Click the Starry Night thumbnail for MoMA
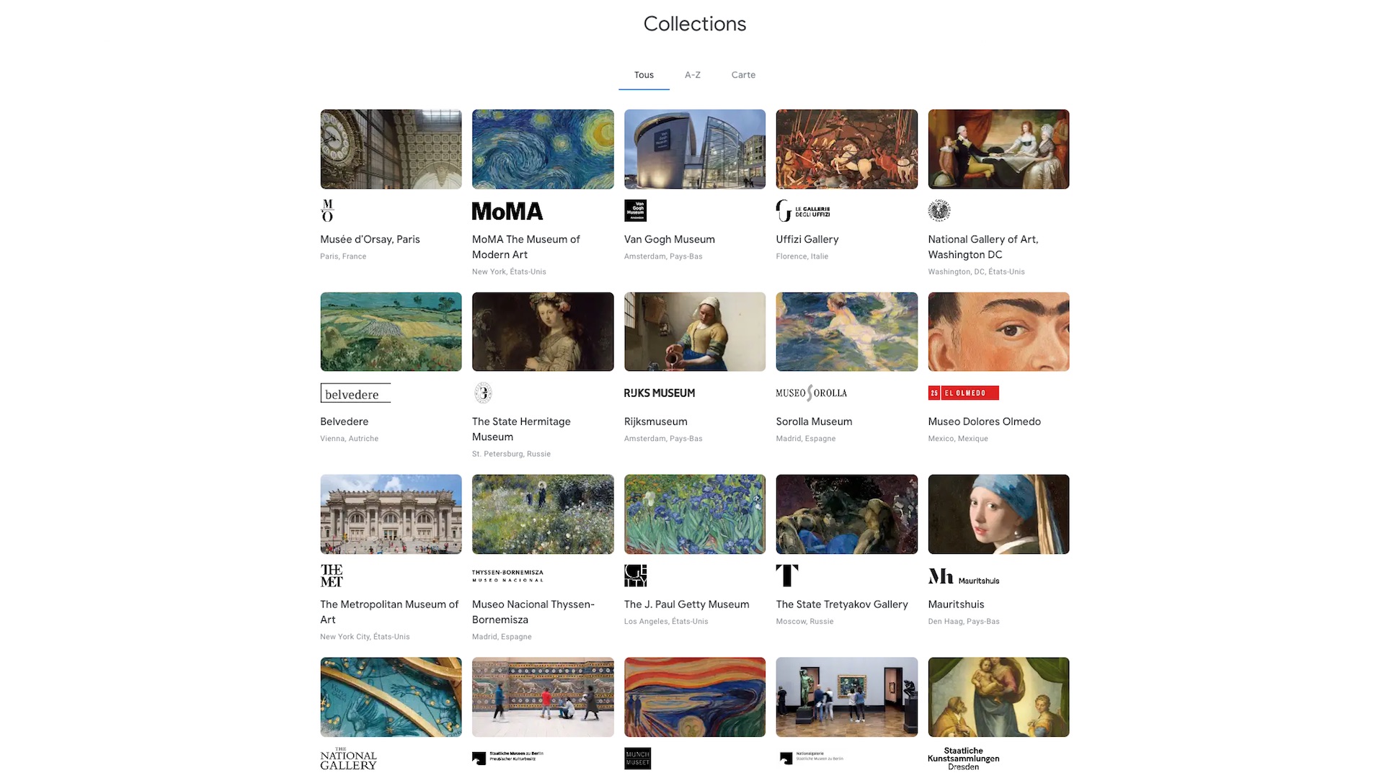 tap(543, 149)
